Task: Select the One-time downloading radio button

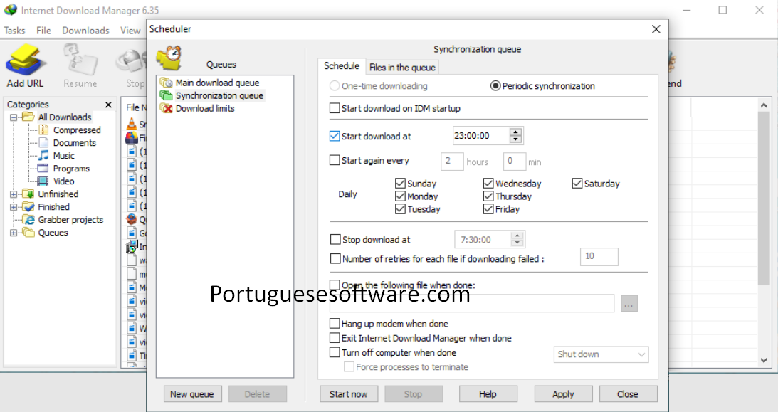Action: pos(335,85)
